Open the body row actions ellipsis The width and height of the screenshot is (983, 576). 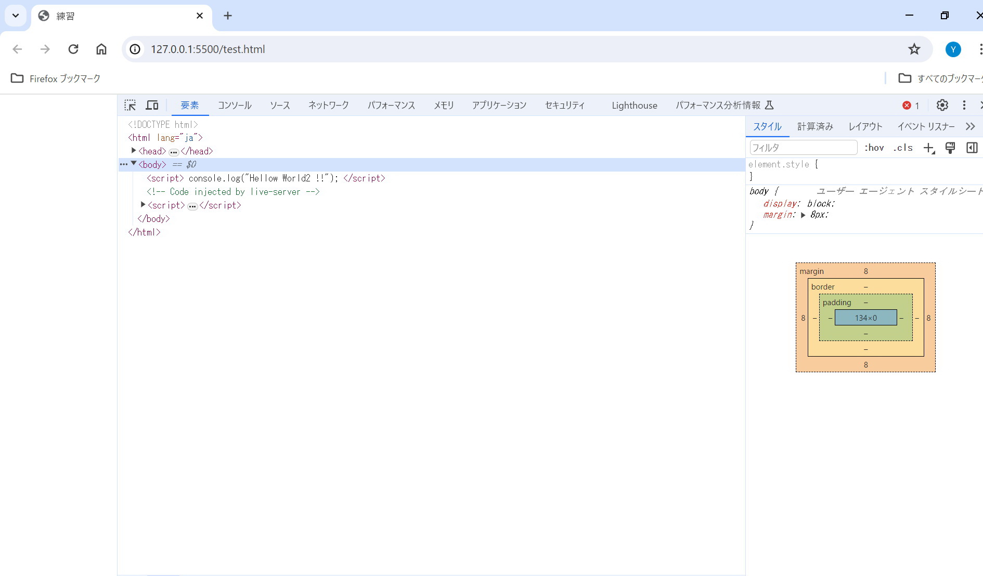click(124, 164)
